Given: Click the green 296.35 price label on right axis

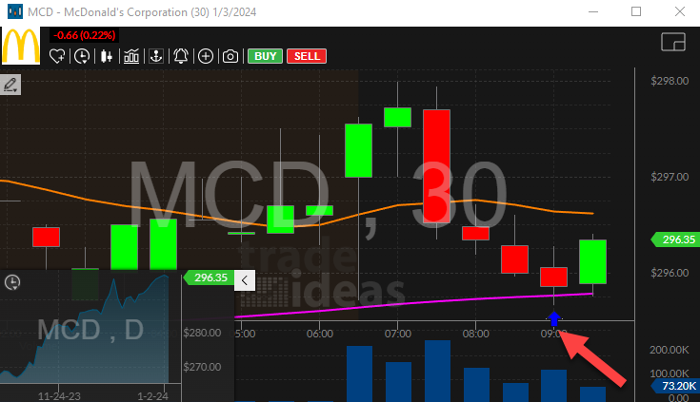Looking at the screenshot, I should click(x=674, y=240).
